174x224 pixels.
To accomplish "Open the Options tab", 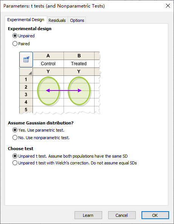I will click(x=77, y=20).
